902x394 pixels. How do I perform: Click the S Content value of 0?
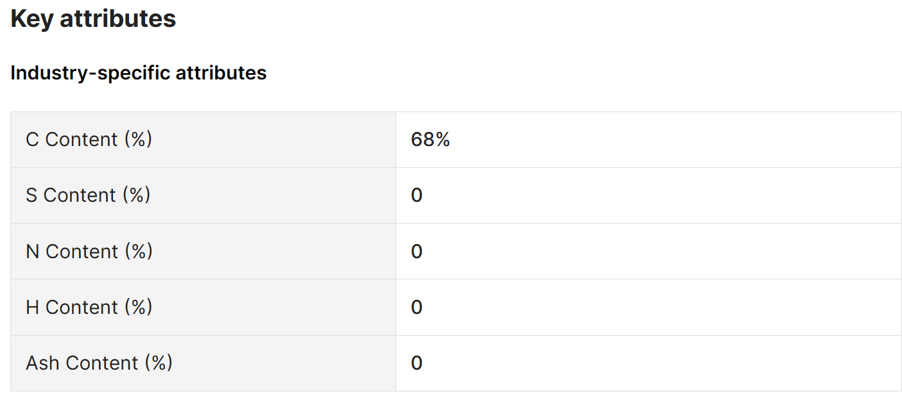(417, 195)
